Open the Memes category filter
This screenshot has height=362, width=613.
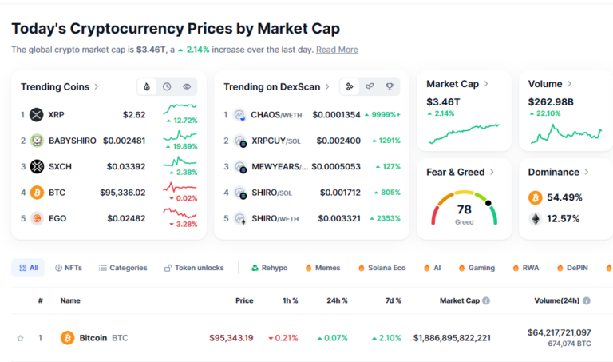click(322, 268)
